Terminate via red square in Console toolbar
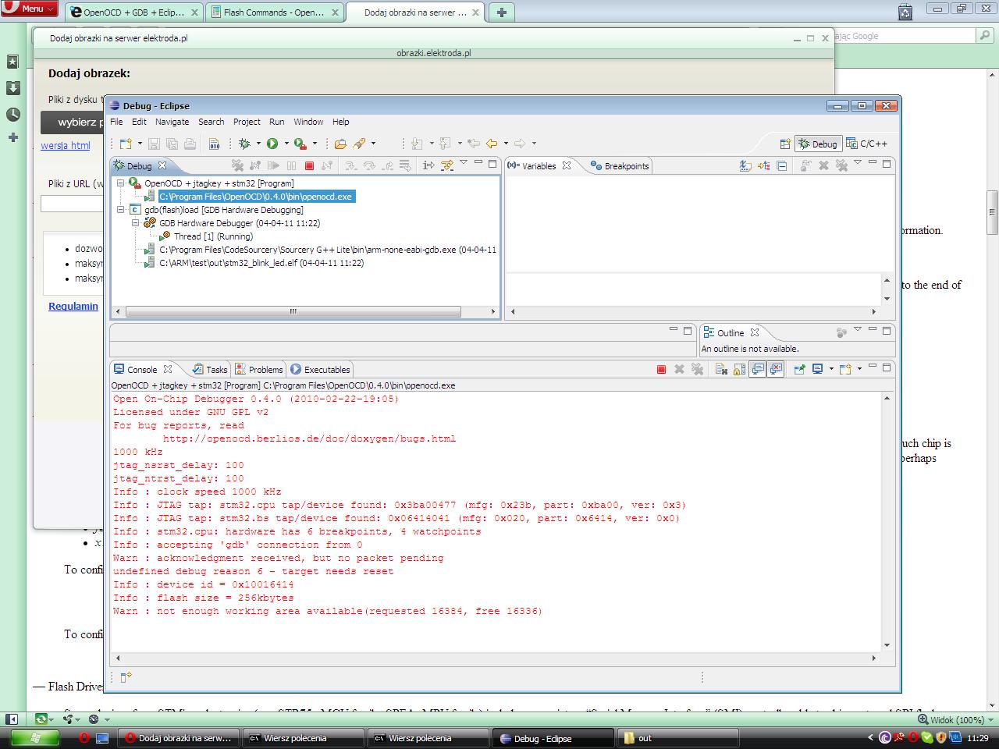 661,369
